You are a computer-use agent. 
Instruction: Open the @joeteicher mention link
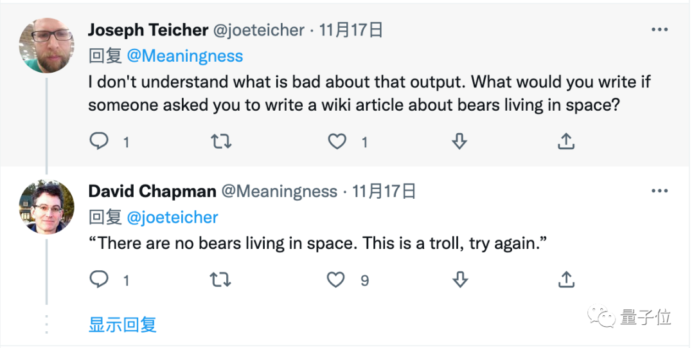coord(173,217)
